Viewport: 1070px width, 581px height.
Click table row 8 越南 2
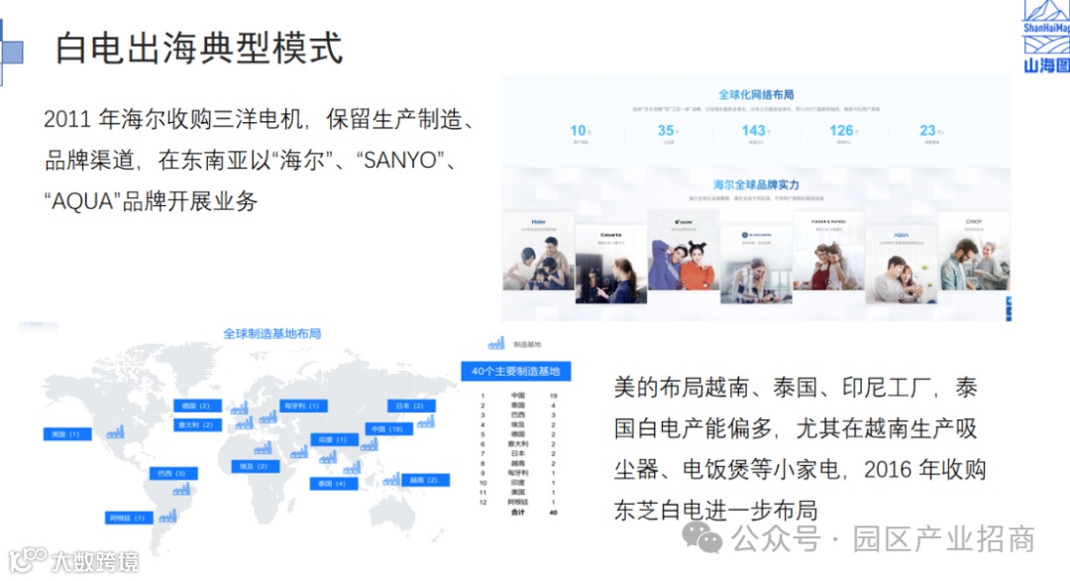(518, 463)
